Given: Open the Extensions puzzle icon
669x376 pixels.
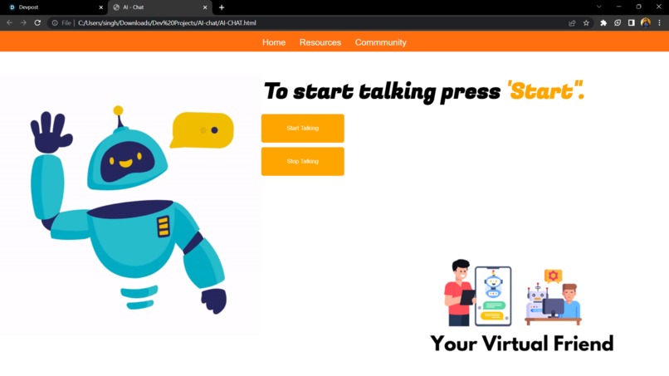Looking at the screenshot, I should (x=603, y=23).
